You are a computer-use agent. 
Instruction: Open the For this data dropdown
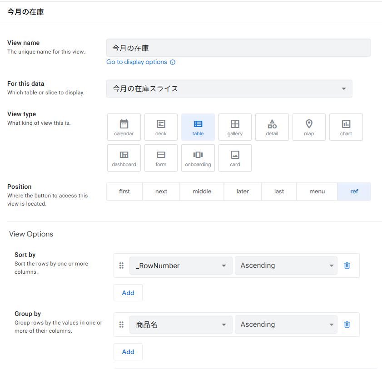[x=229, y=89]
